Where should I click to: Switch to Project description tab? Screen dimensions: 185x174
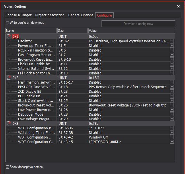[x=50, y=15]
